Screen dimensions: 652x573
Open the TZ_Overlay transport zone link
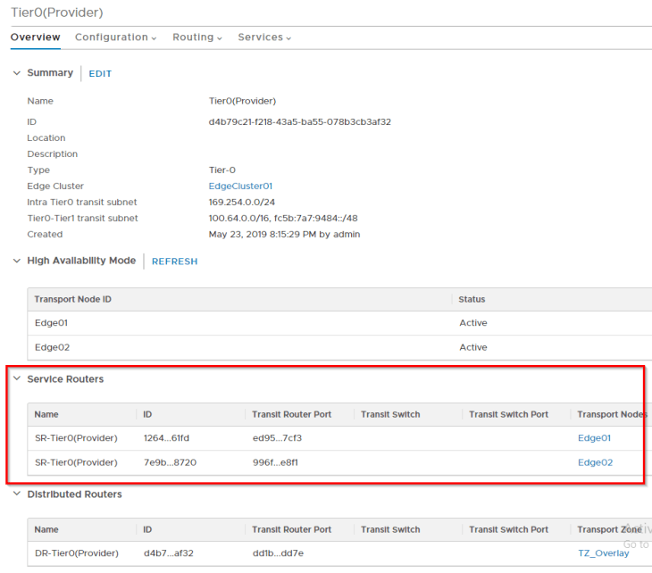coord(603,553)
